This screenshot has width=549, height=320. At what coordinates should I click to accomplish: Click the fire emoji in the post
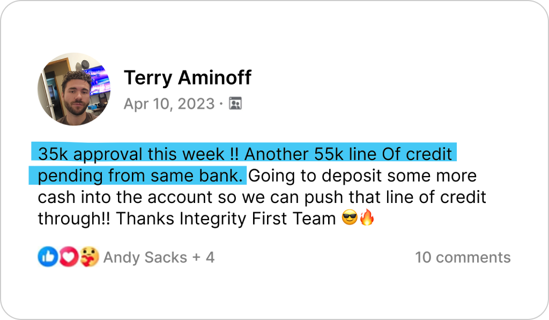click(367, 217)
